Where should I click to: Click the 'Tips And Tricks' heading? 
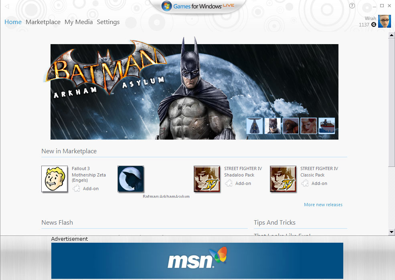coord(275,223)
